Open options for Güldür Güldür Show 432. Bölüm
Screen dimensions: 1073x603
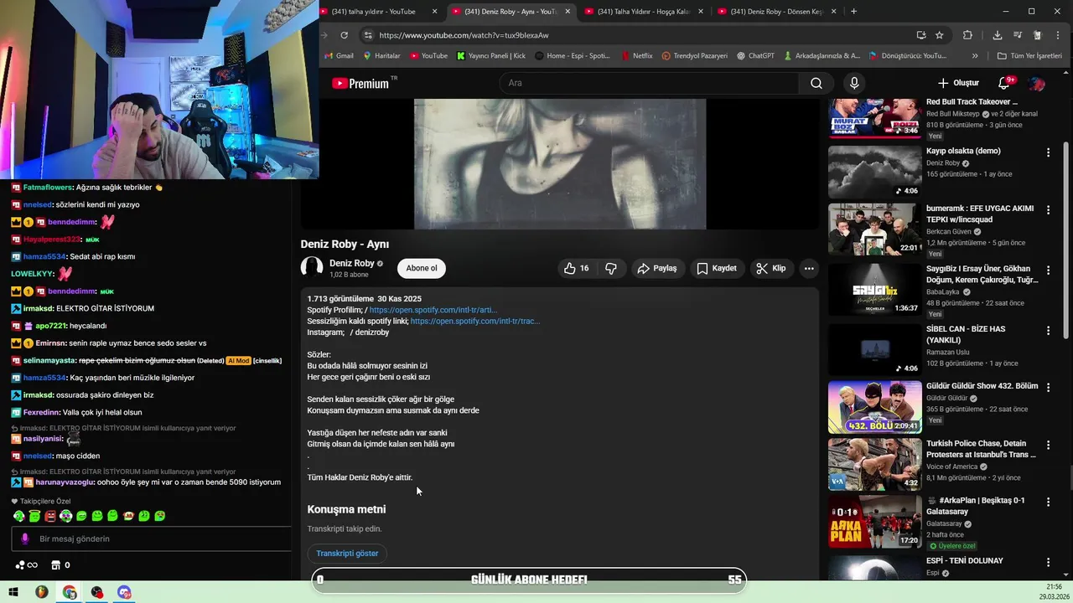pos(1048,387)
